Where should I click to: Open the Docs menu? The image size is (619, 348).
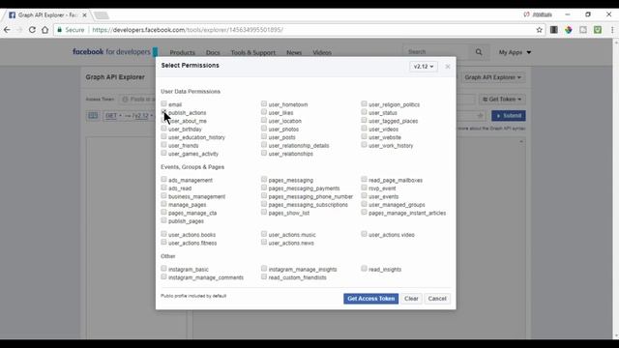(x=213, y=52)
